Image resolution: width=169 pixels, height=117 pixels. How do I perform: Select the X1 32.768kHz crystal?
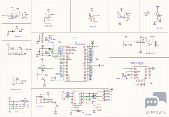[50, 38]
